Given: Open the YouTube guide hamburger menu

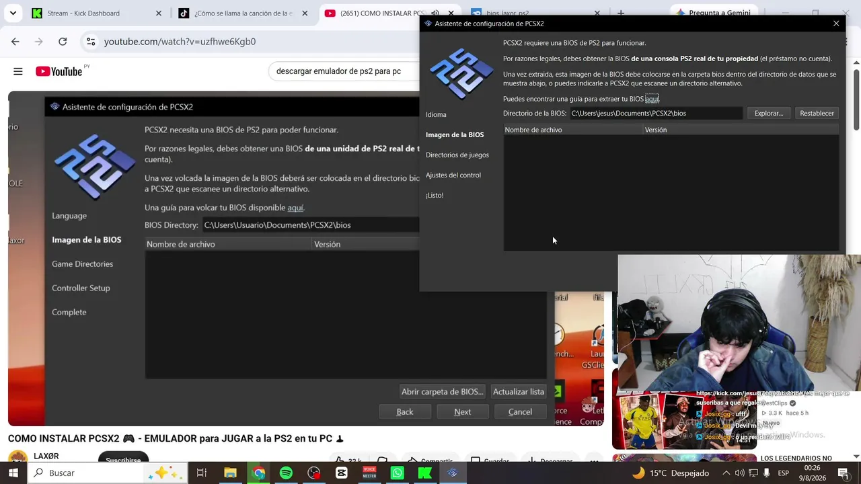Looking at the screenshot, I should (x=18, y=71).
